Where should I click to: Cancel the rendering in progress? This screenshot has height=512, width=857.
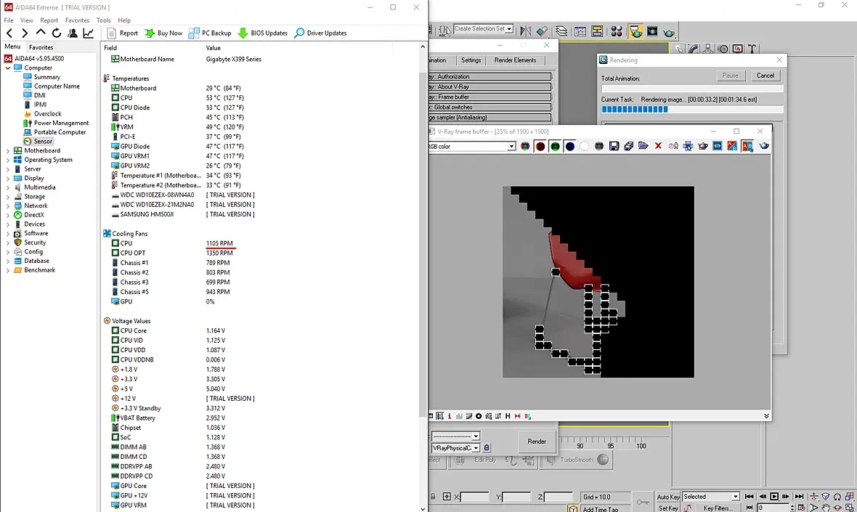point(765,76)
